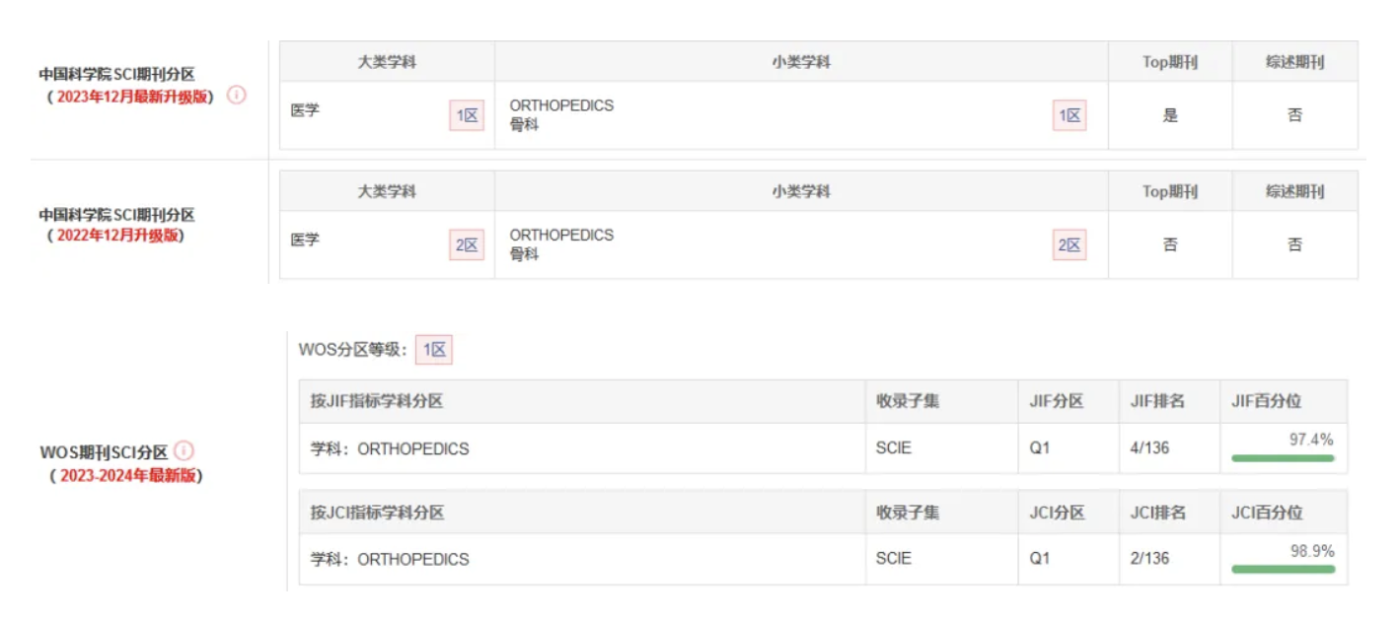
Task: Click info icon next to WOS期刊SCI分区
Action: click(184, 451)
